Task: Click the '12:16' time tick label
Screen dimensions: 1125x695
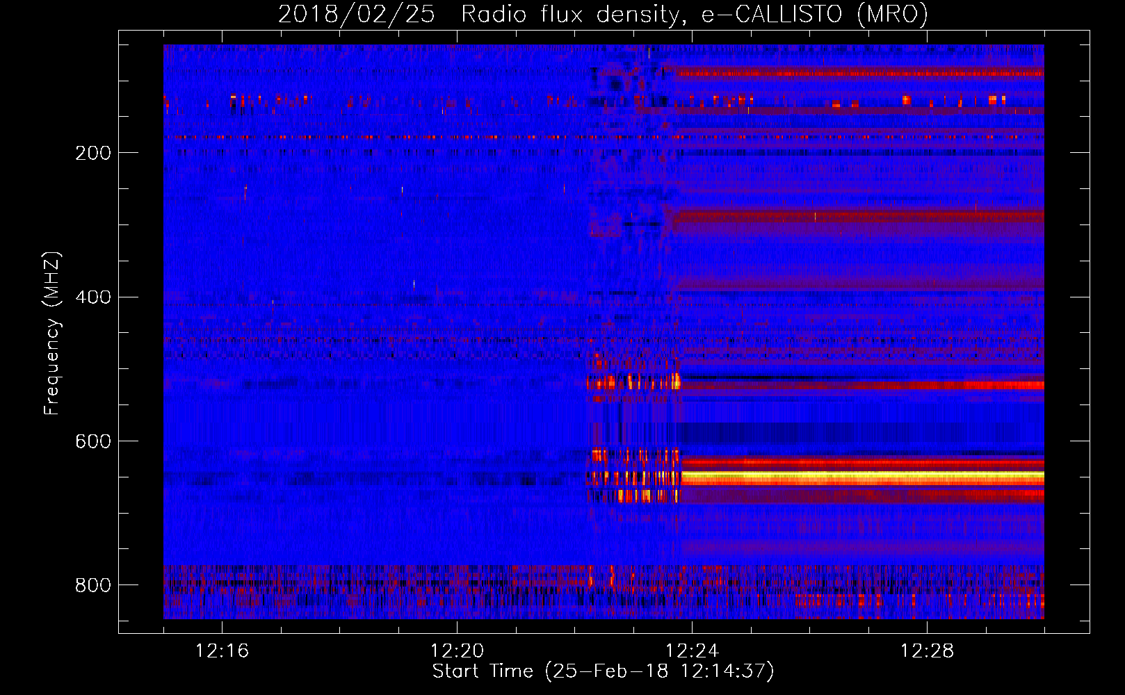Action: [x=222, y=651]
